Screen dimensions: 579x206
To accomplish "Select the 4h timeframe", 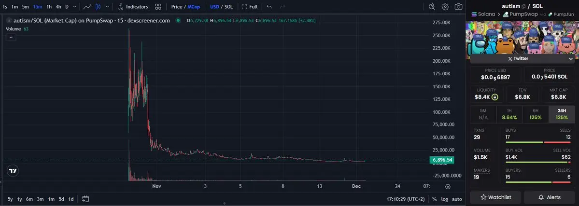I will [x=59, y=7].
